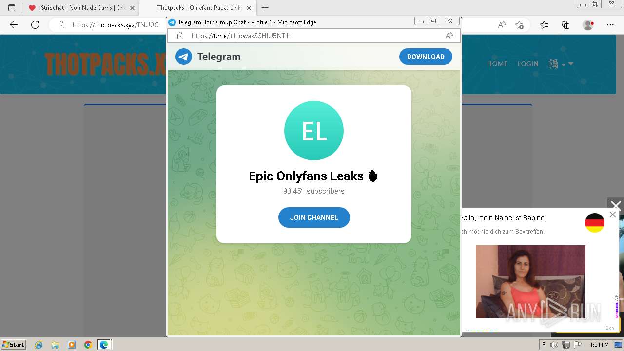Click the network icon in tray
Viewport: 624px width, 351px height.
point(565,345)
